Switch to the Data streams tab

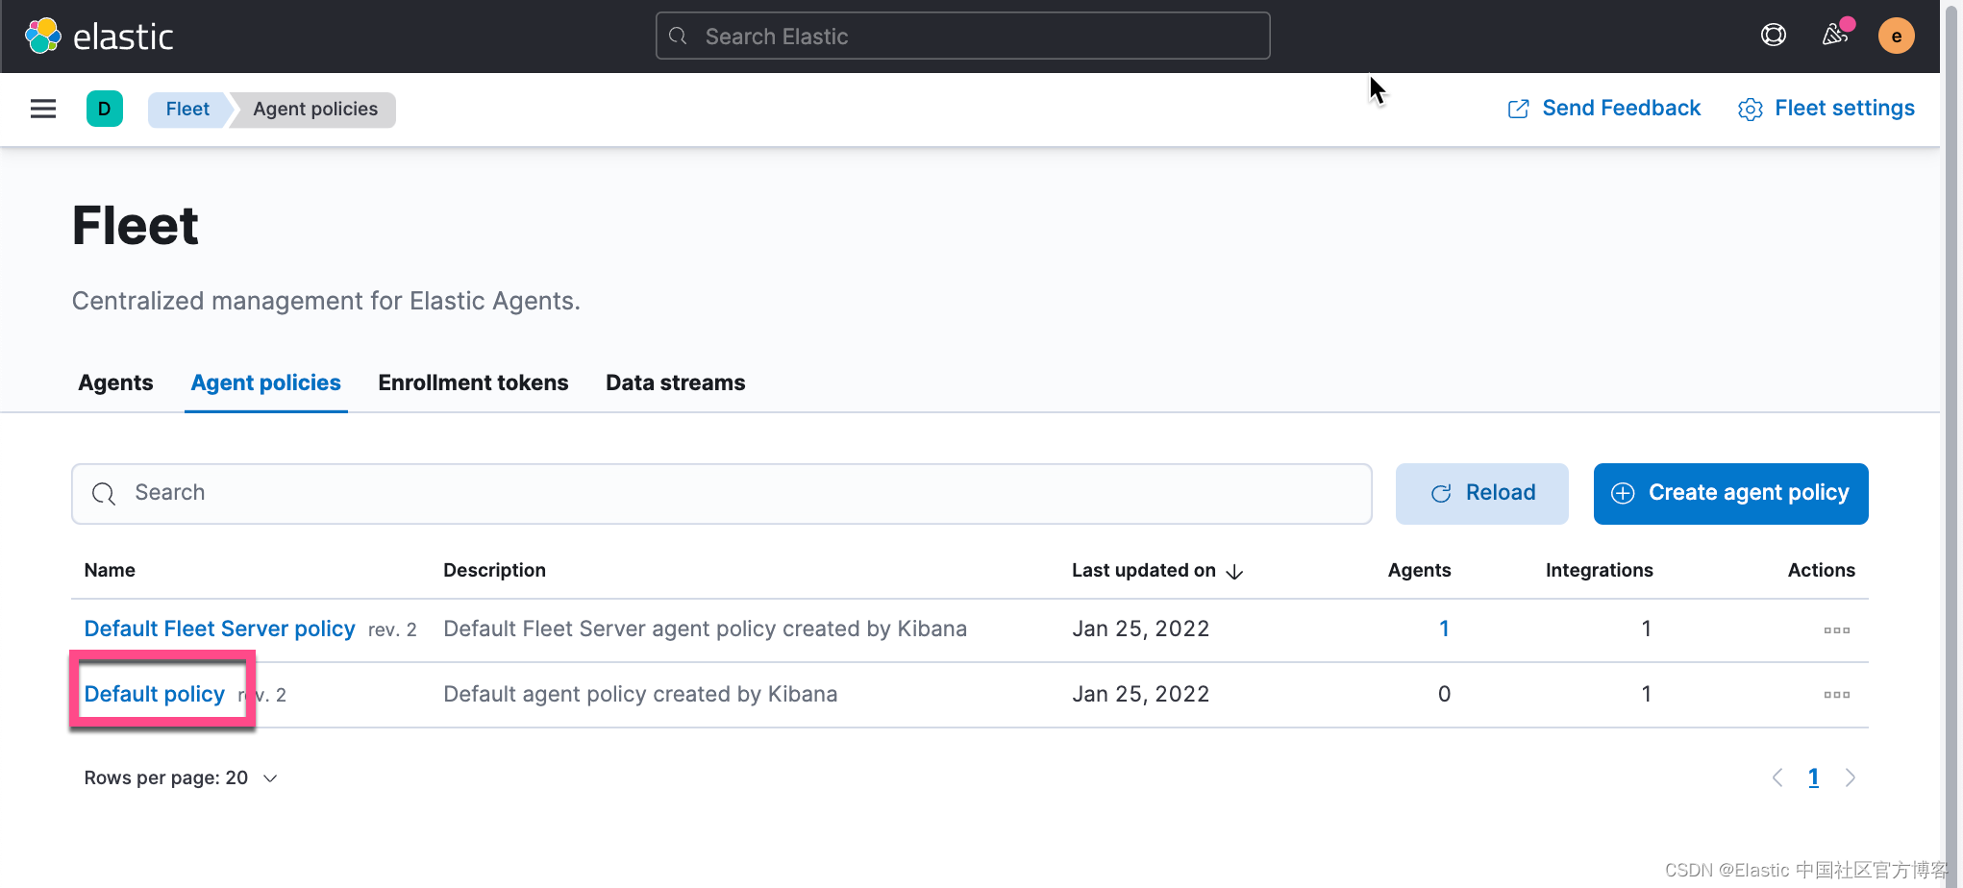click(675, 382)
